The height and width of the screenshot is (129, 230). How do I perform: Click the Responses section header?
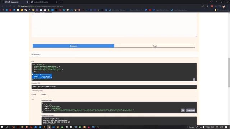tap(36, 54)
